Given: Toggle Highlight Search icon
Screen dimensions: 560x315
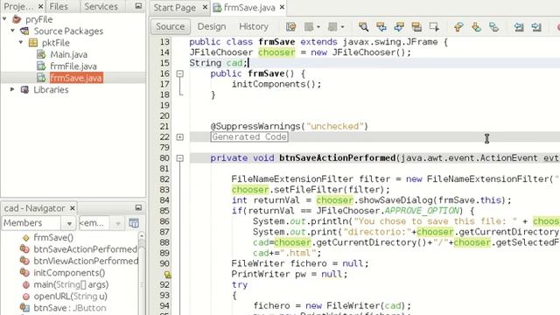Looking at the screenshot, I should [x=416, y=27].
